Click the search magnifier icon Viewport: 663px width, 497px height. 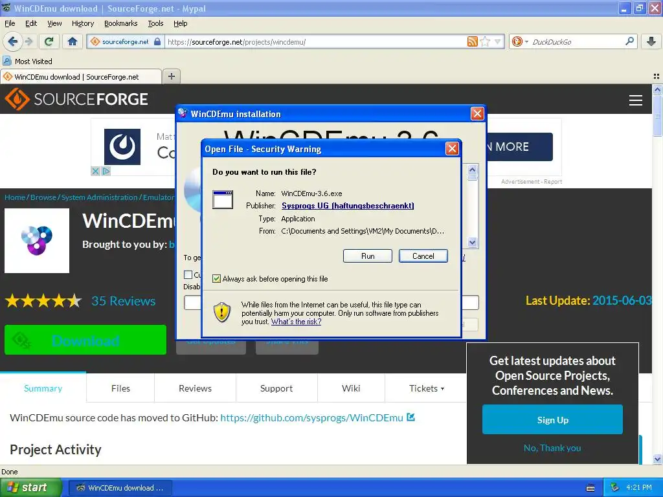[629, 41]
